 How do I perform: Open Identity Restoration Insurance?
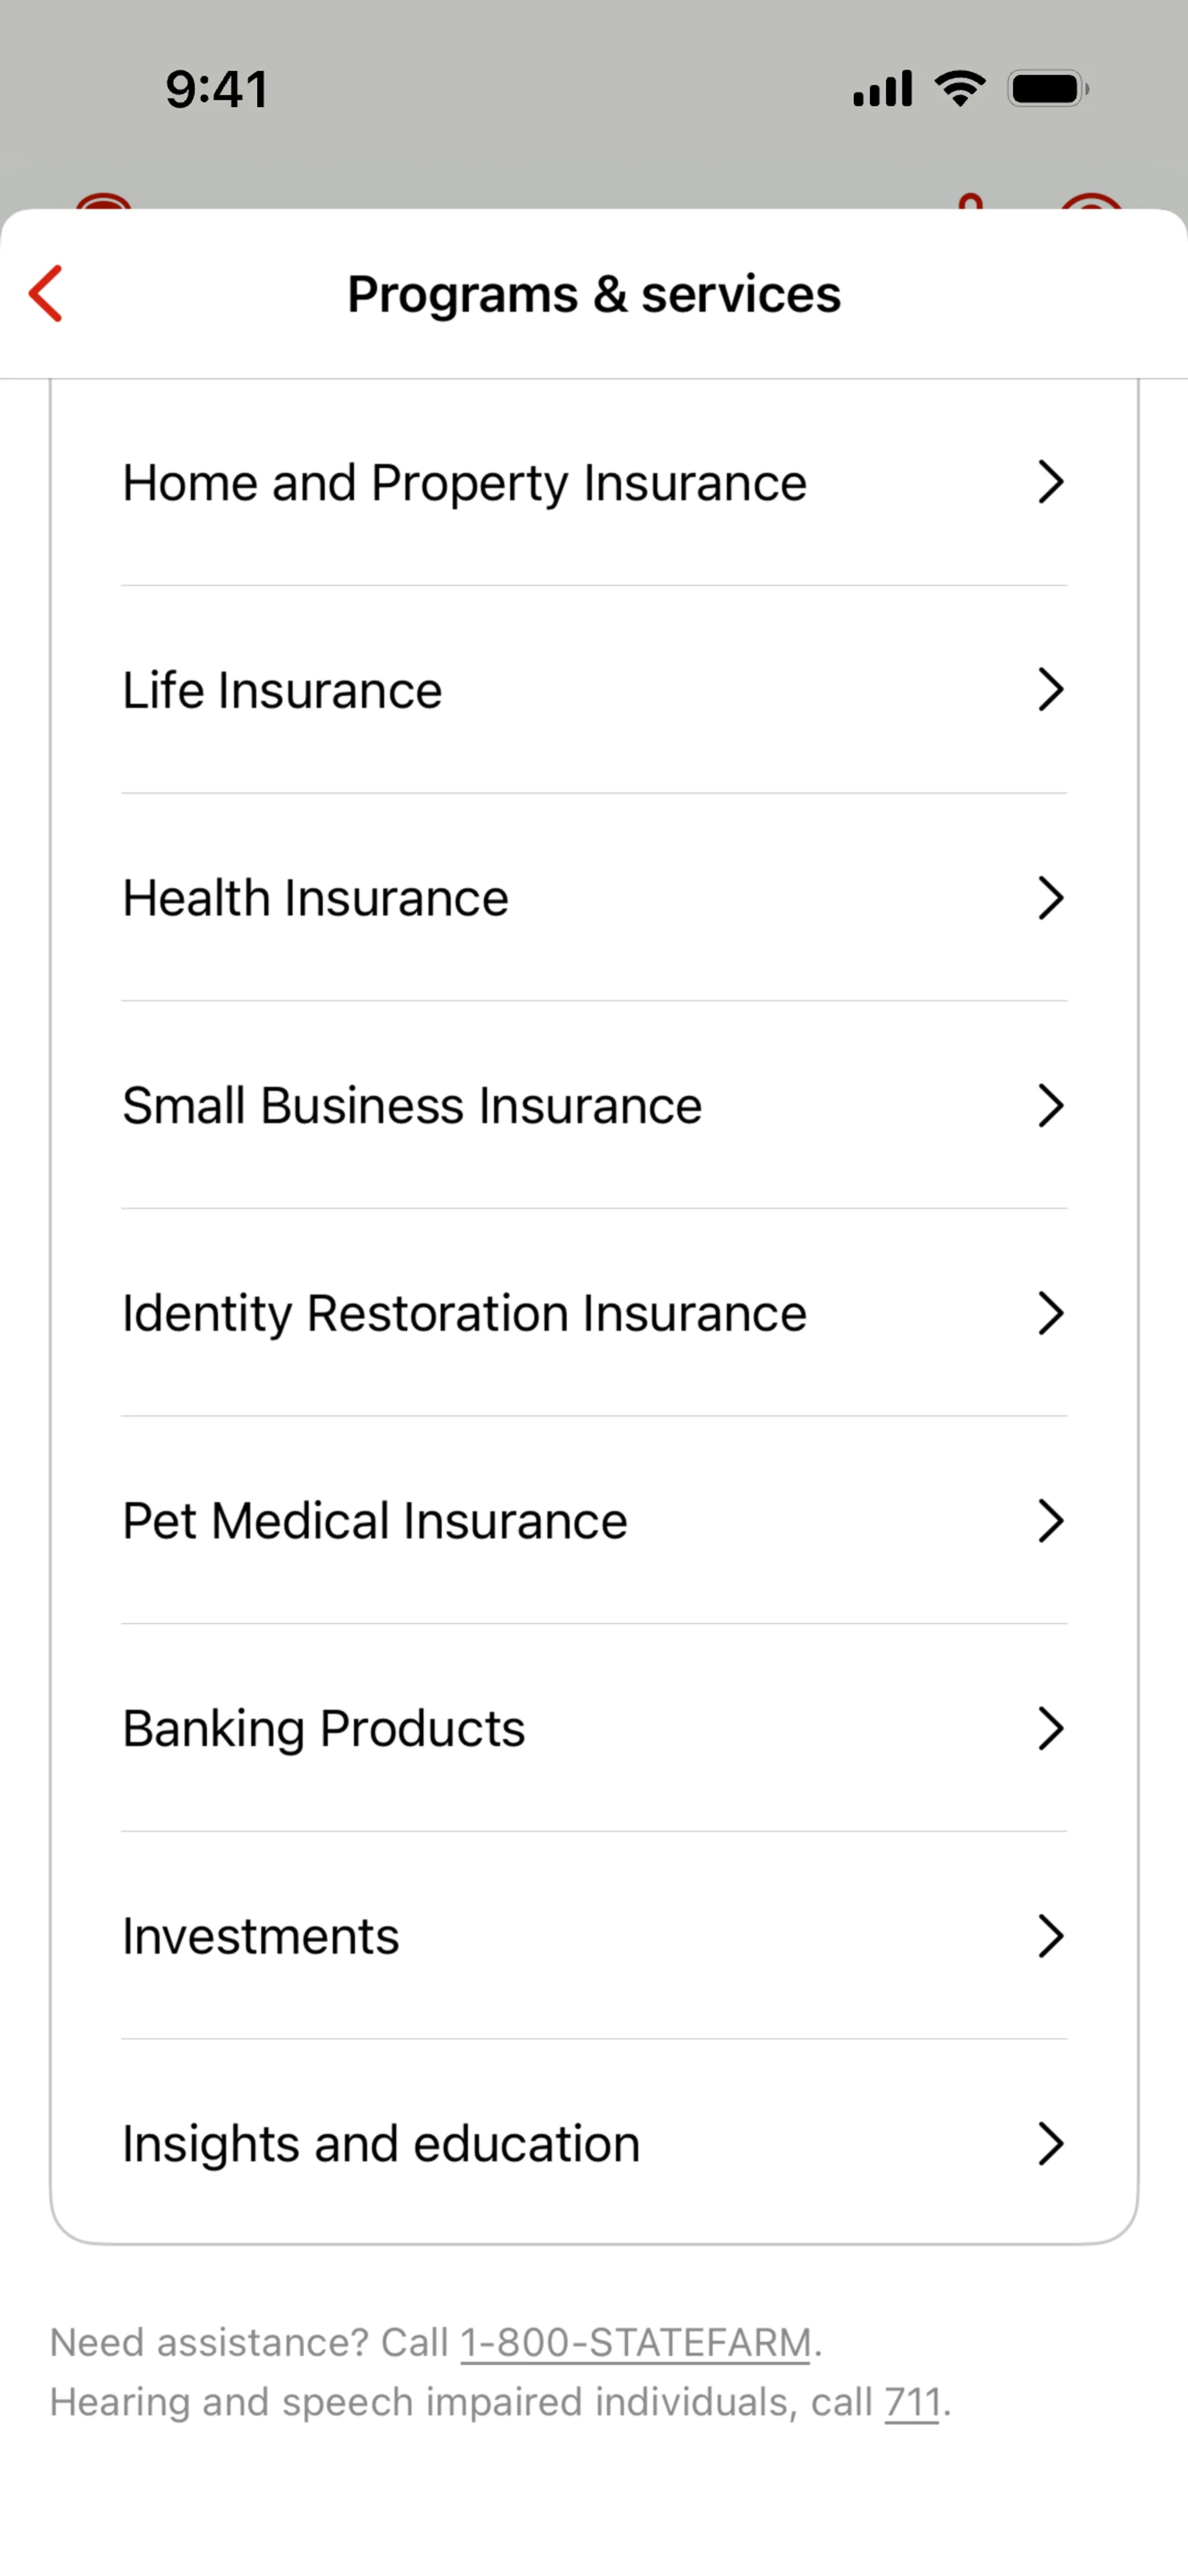464,1313
